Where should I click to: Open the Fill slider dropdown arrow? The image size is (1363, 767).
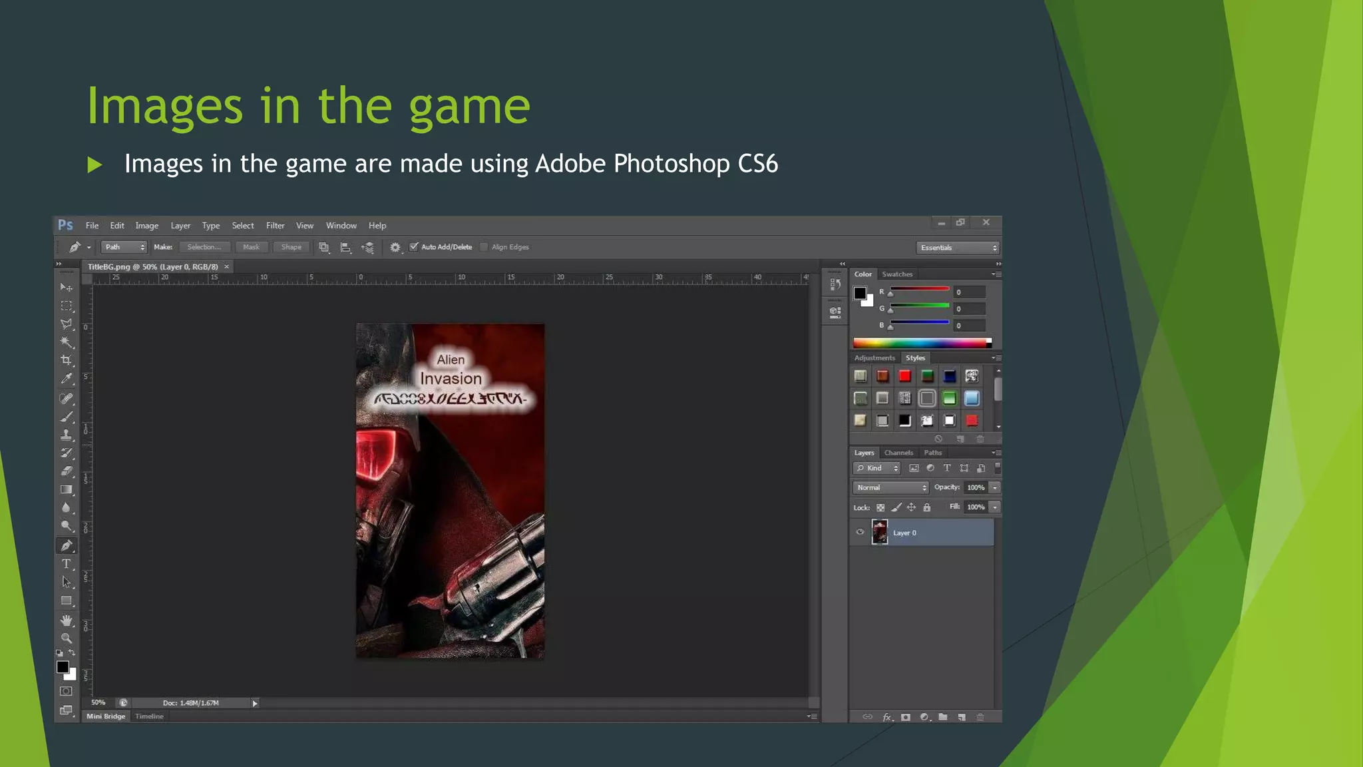point(995,507)
